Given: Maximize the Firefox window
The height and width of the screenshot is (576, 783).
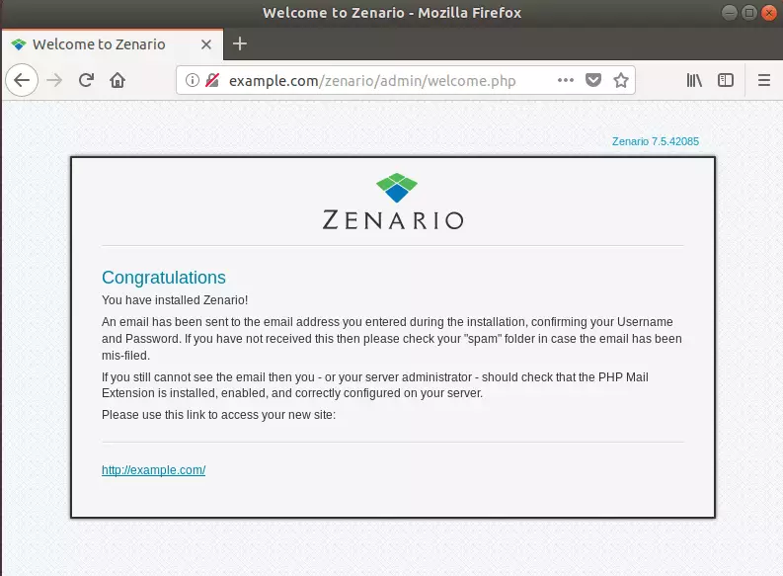Looking at the screenshot, I should pyautogui.click(x=749, y=13).
